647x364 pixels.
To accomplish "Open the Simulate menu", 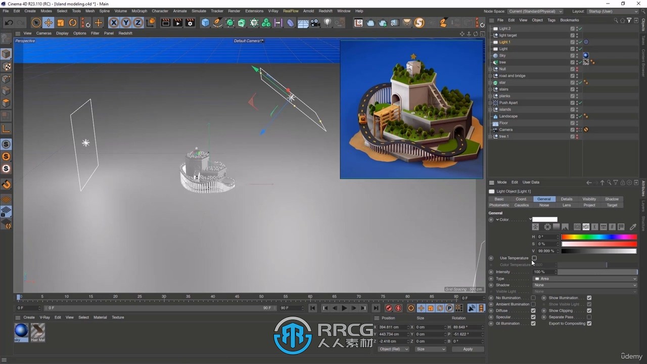I will (199, 11).
